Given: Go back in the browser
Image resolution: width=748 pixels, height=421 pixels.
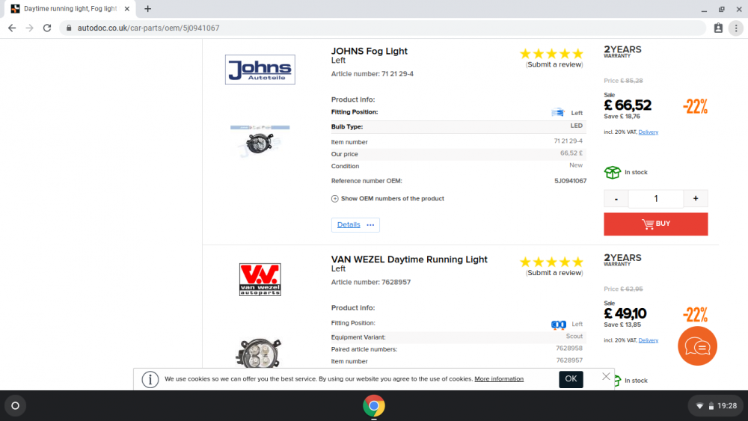Looking at the screenshot, I should [12, 28].
